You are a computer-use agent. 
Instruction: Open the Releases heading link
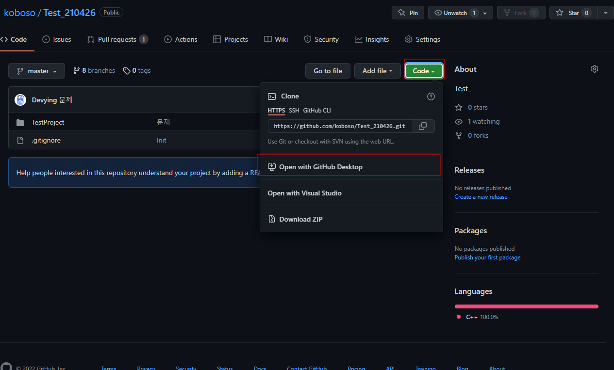pyautogui.click(x=469, y=170)
